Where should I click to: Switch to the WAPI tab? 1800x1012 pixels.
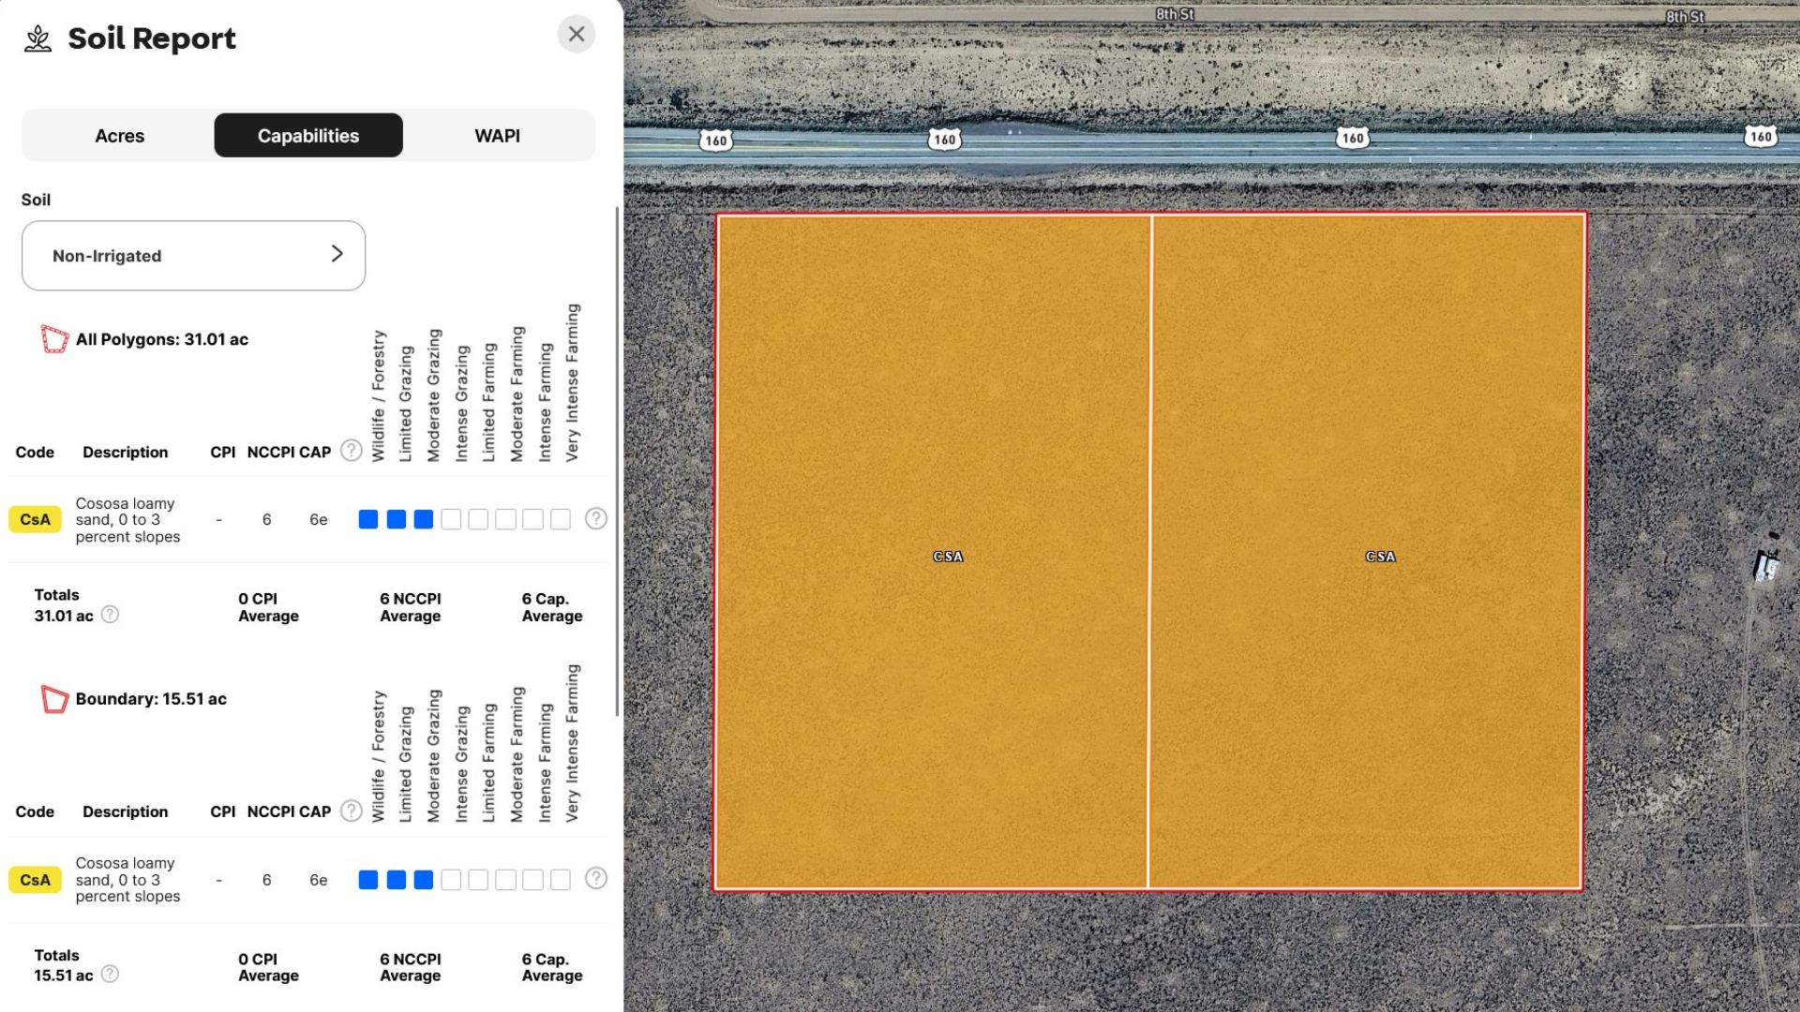[x=497, y=136]
